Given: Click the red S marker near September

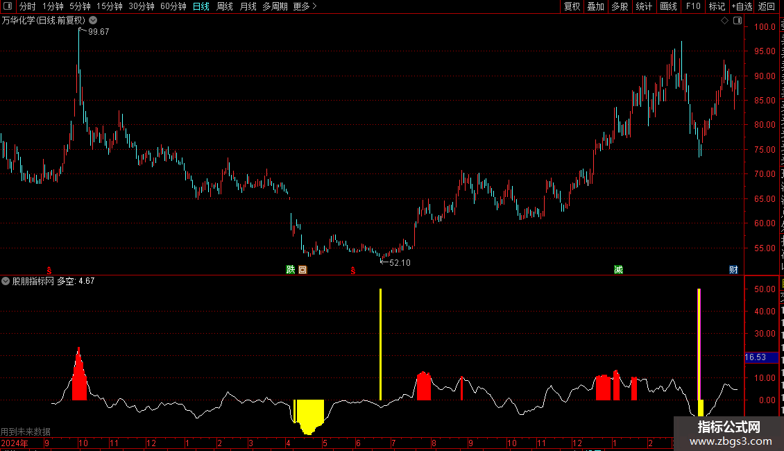Looking at the screenshot, I should click(49, 271).
